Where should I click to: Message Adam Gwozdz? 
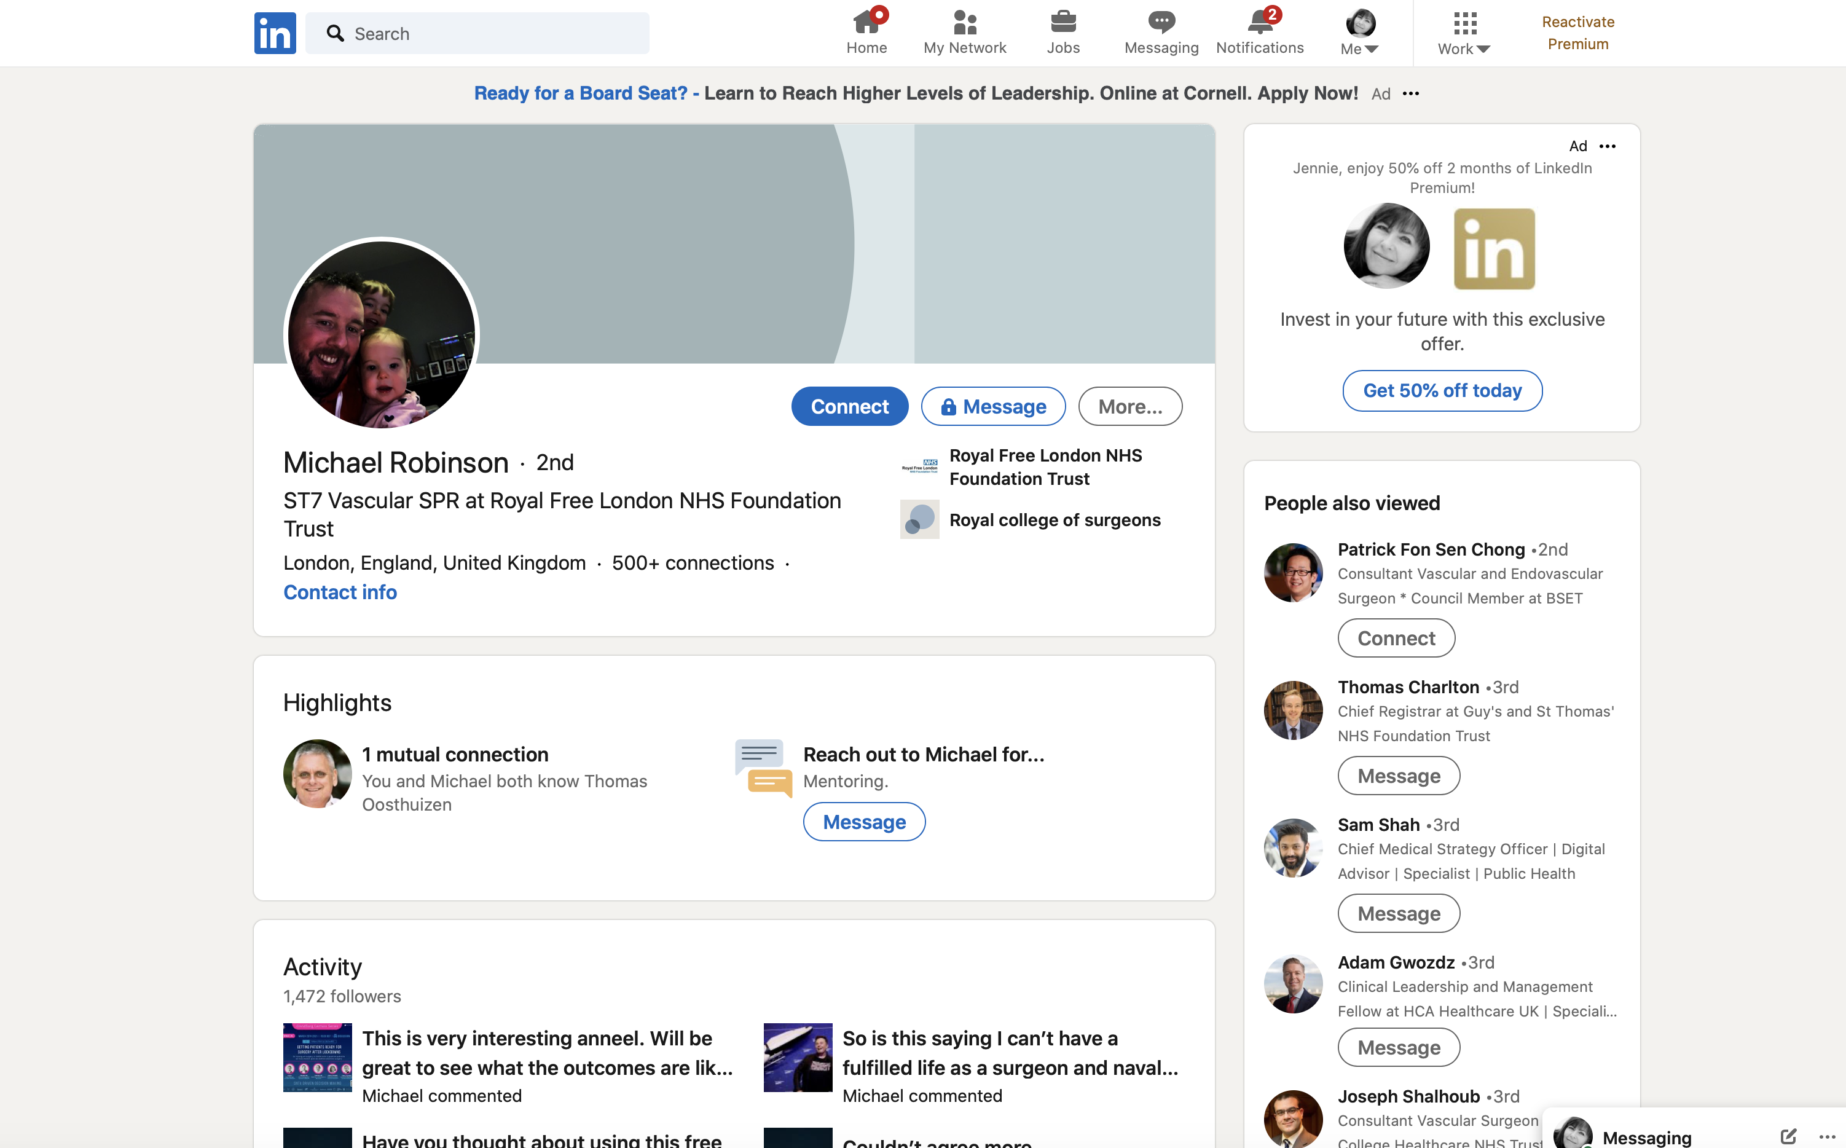point(1398,1048)
